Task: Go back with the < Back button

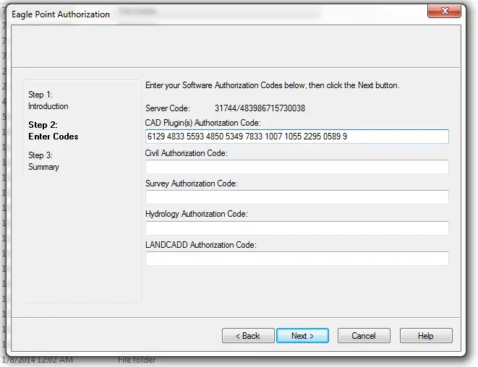Action: (248, 336)
